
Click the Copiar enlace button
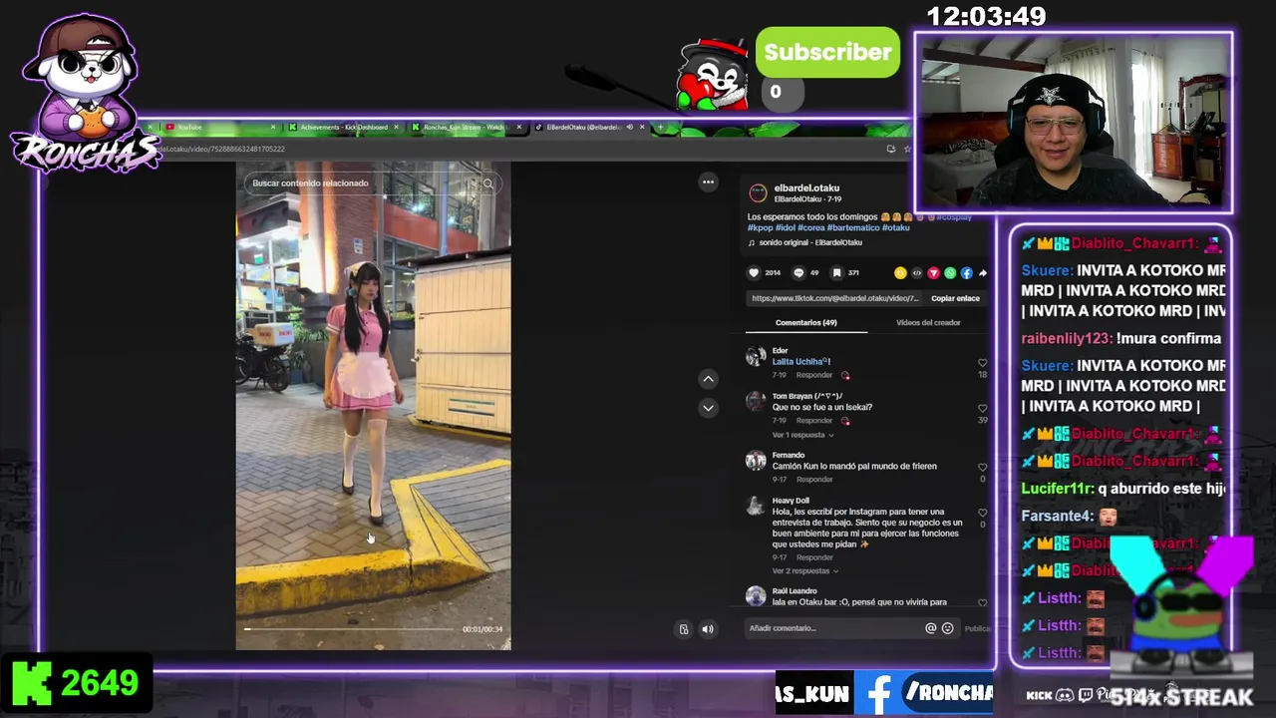click(x=955, y=298)
